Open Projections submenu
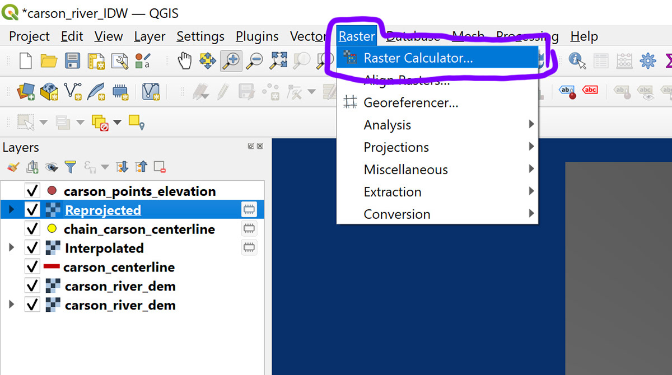Screen dimensions: 672x375 pyautogui.click(x=437, y=147)
